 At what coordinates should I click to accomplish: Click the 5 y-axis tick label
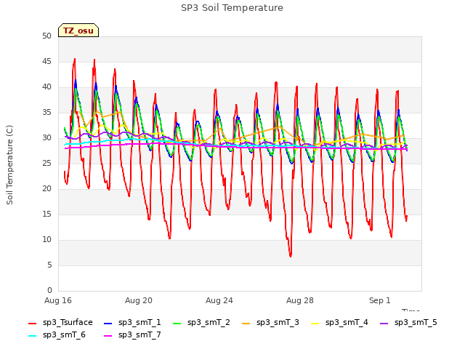[49, 265]
